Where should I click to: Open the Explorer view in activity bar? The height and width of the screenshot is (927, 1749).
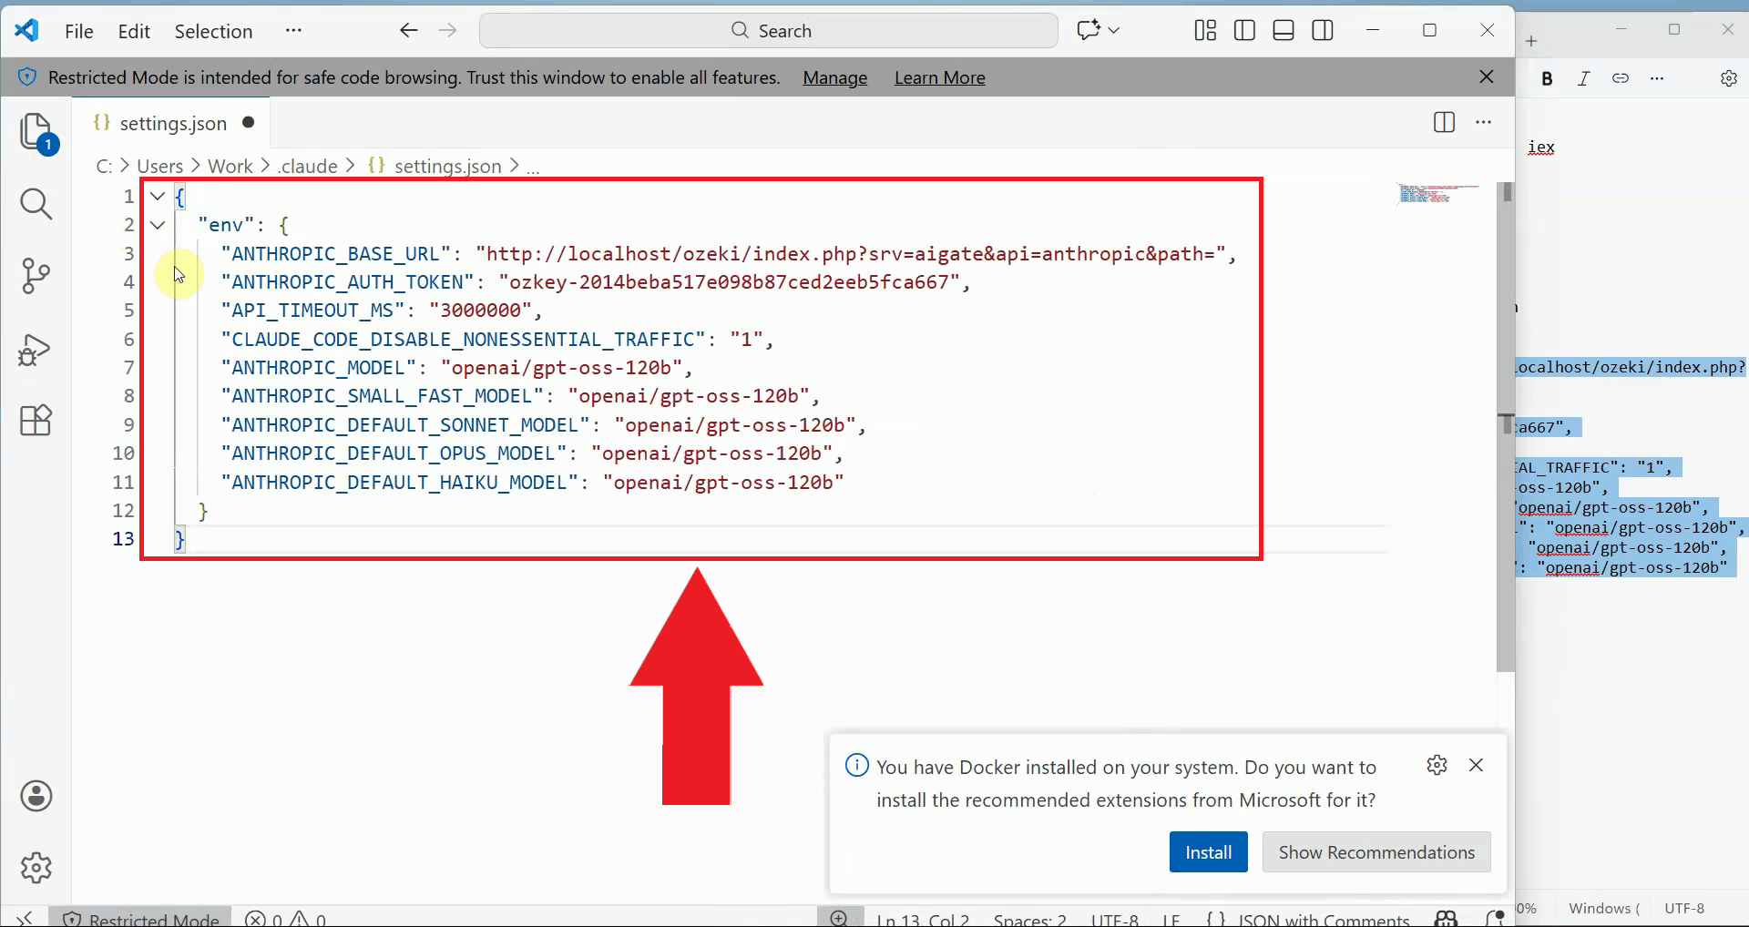[36, 132]
